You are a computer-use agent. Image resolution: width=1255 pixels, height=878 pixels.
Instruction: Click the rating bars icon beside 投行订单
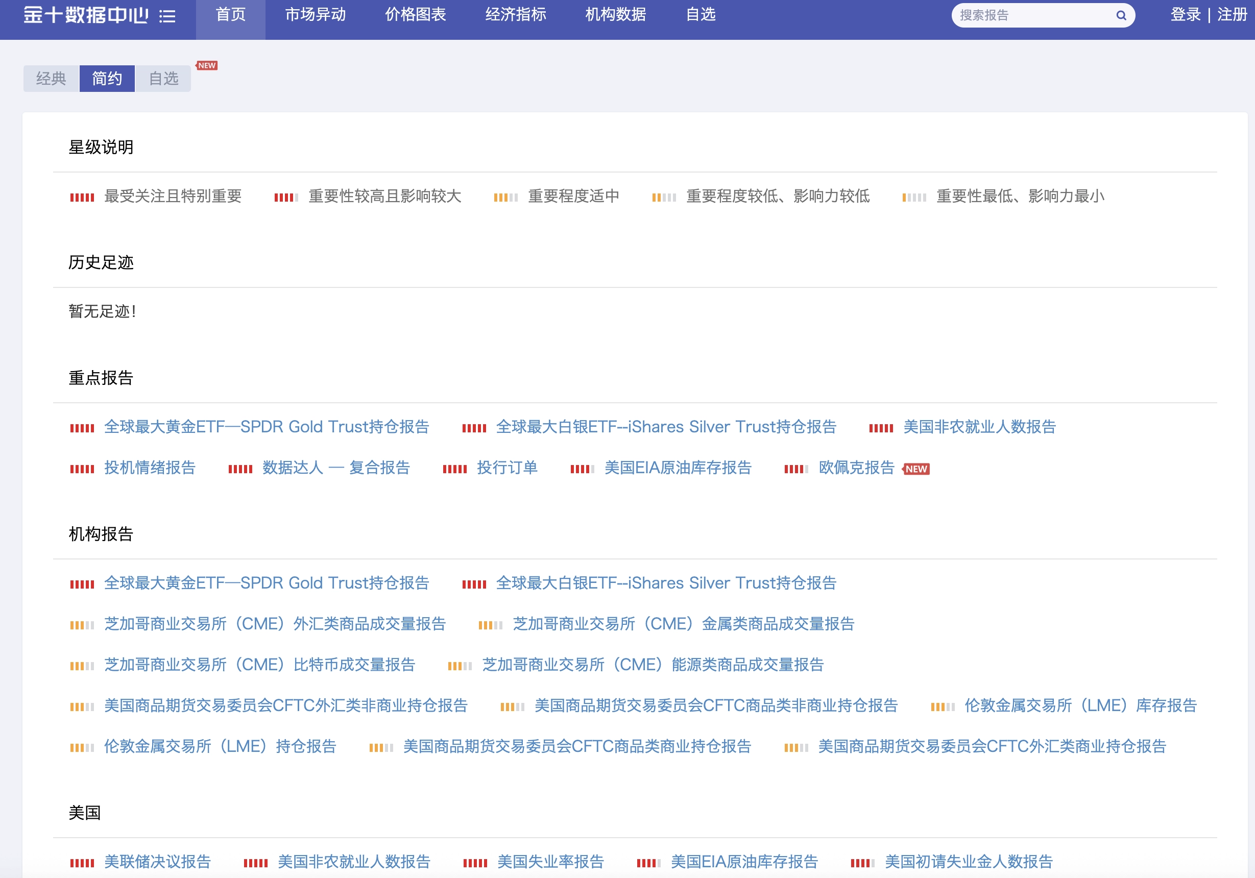tap(455, 469)
